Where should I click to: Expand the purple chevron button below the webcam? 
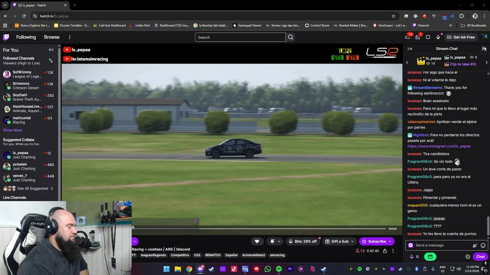(x=134, y=241)
